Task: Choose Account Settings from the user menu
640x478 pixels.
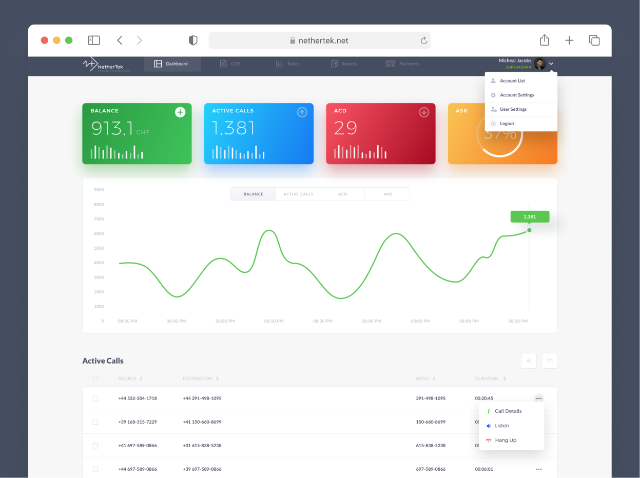Action: (x=517, y=95)
